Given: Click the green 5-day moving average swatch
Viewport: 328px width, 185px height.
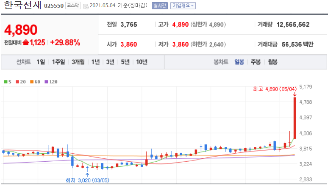Looking at the screenshot, I should tap(6, 82).
